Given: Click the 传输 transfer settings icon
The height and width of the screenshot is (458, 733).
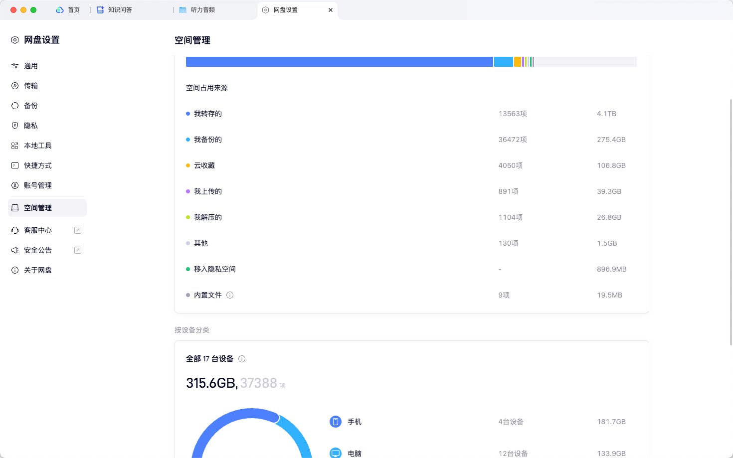Looking at the screenshot, I should tap(15, 86).
